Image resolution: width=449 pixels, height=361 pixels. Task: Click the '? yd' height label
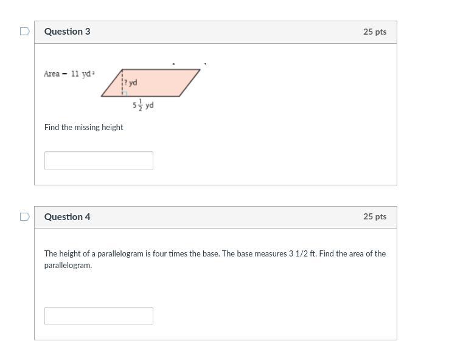coord(131,82)
